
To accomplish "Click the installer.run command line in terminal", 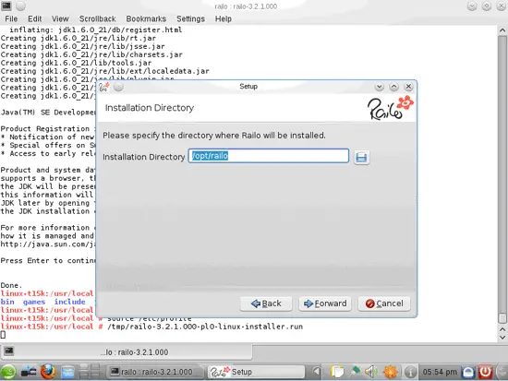I will click(151, 327).
